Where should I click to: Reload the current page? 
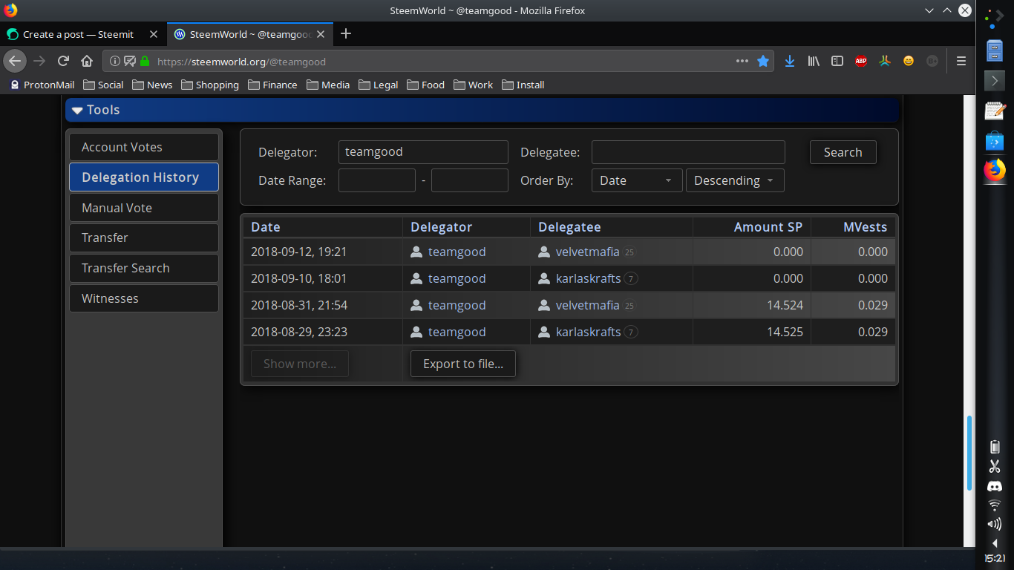coord(63,61)
